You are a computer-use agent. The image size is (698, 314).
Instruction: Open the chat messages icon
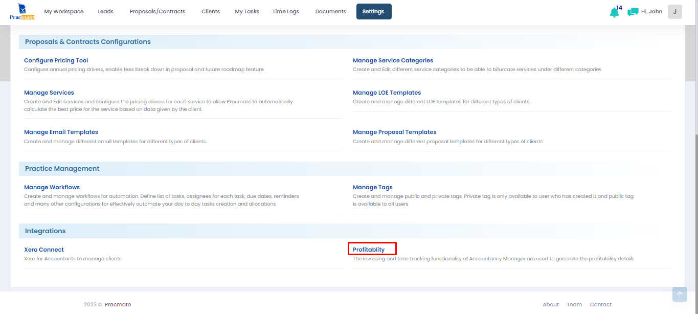[633, 12]
